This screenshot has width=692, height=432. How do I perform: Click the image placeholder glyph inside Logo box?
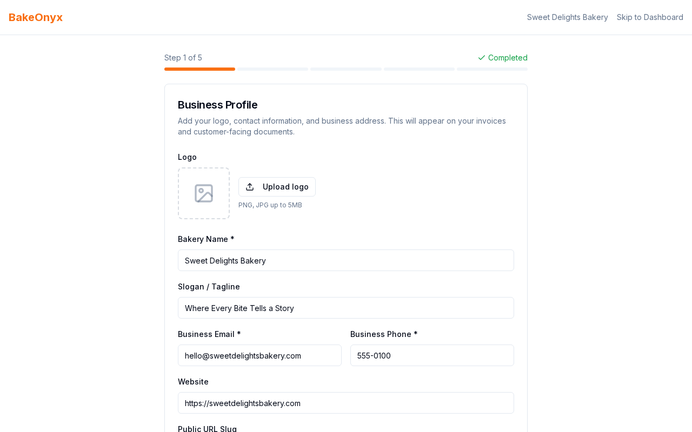coord(203,193)
